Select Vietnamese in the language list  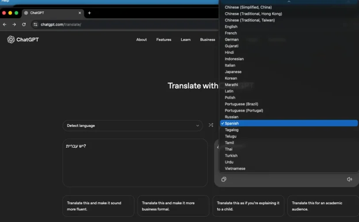click(289, 168)
